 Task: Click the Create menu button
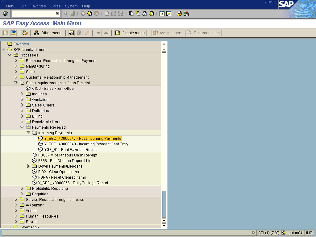[x=130, y=33]
